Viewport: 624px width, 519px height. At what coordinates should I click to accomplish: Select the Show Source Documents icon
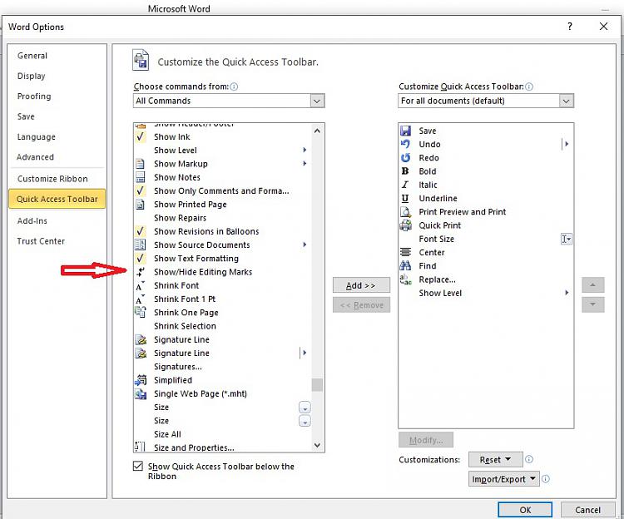(140, 245)
